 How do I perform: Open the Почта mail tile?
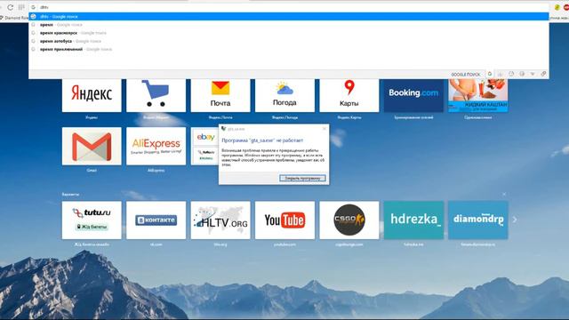[x=220, y=95]
